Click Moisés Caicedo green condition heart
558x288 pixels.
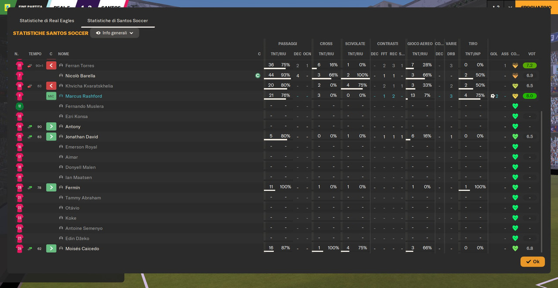(515, 248)
